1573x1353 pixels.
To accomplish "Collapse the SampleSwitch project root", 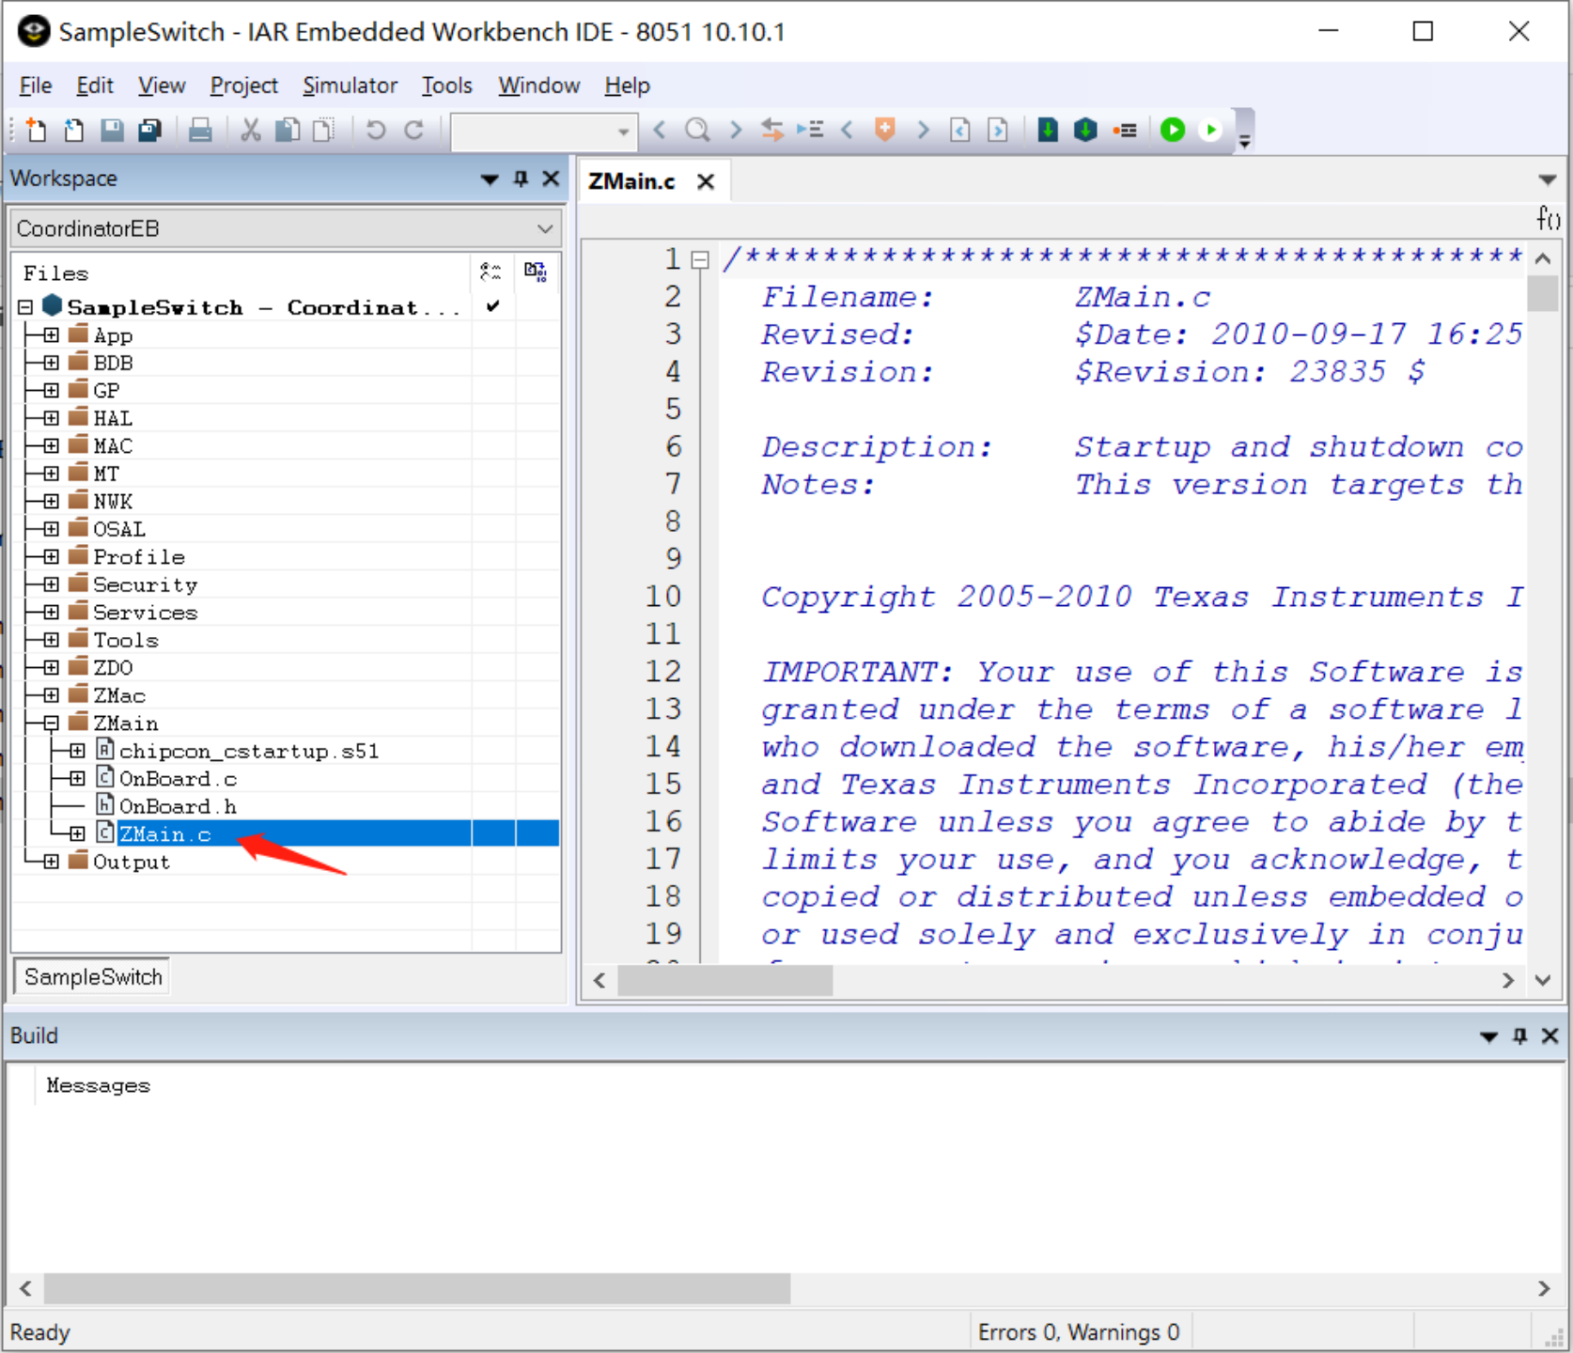I will 25,306.
